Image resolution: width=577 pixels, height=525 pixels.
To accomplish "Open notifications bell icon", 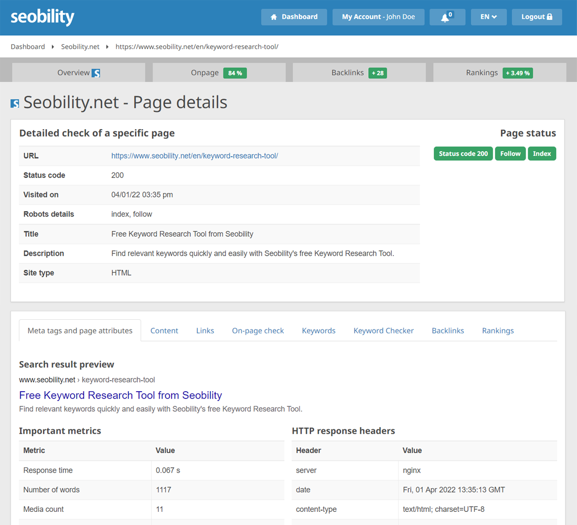I will coord(445,17).
